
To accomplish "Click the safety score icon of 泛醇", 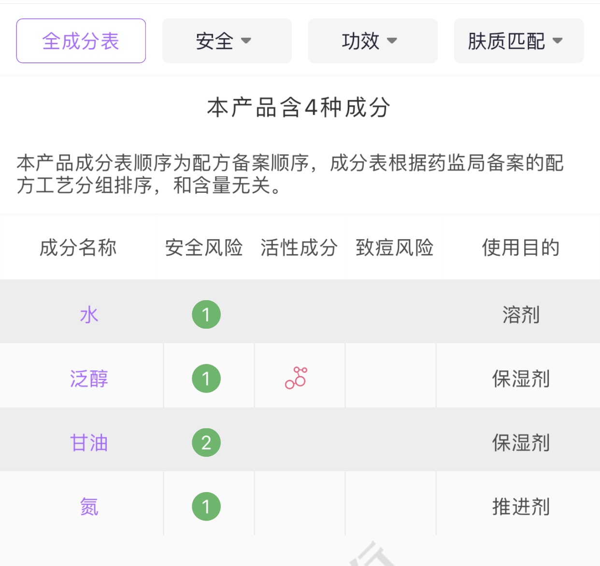I will pyautogui.click(x=207, y=377).
